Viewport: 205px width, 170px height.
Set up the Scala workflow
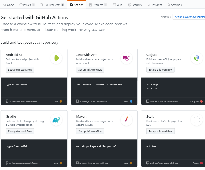(161, 131)
